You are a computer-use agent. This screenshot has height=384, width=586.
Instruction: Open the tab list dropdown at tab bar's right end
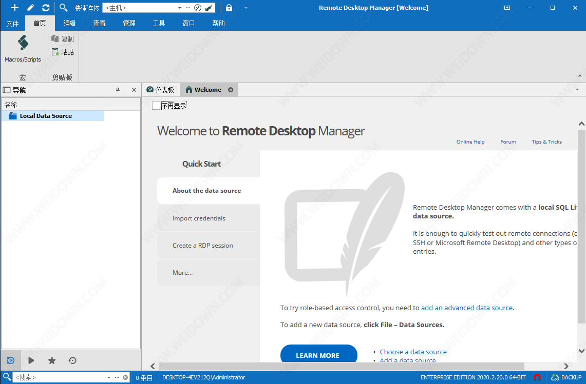click(577, 90)
